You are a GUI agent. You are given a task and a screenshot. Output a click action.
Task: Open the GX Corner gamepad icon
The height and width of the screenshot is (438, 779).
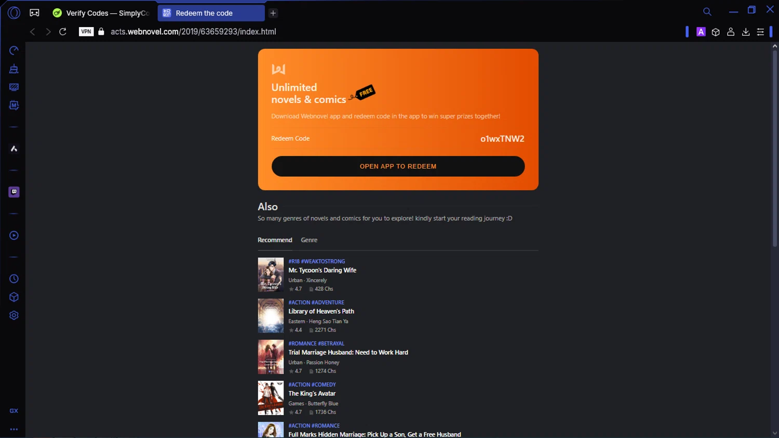coord(35,12)
